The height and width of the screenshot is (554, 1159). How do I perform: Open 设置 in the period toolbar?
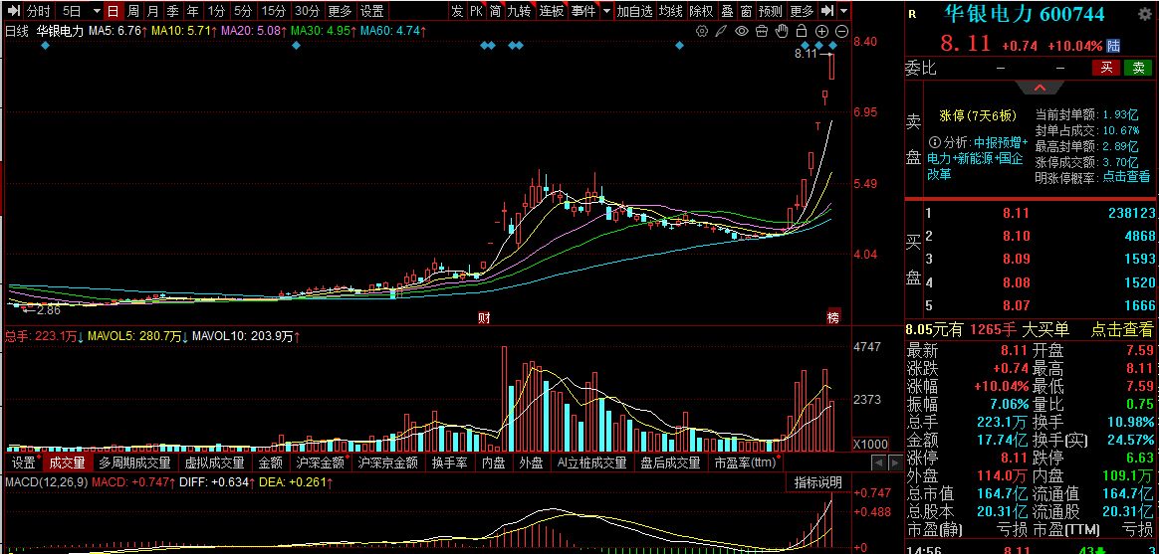point(371,11)
